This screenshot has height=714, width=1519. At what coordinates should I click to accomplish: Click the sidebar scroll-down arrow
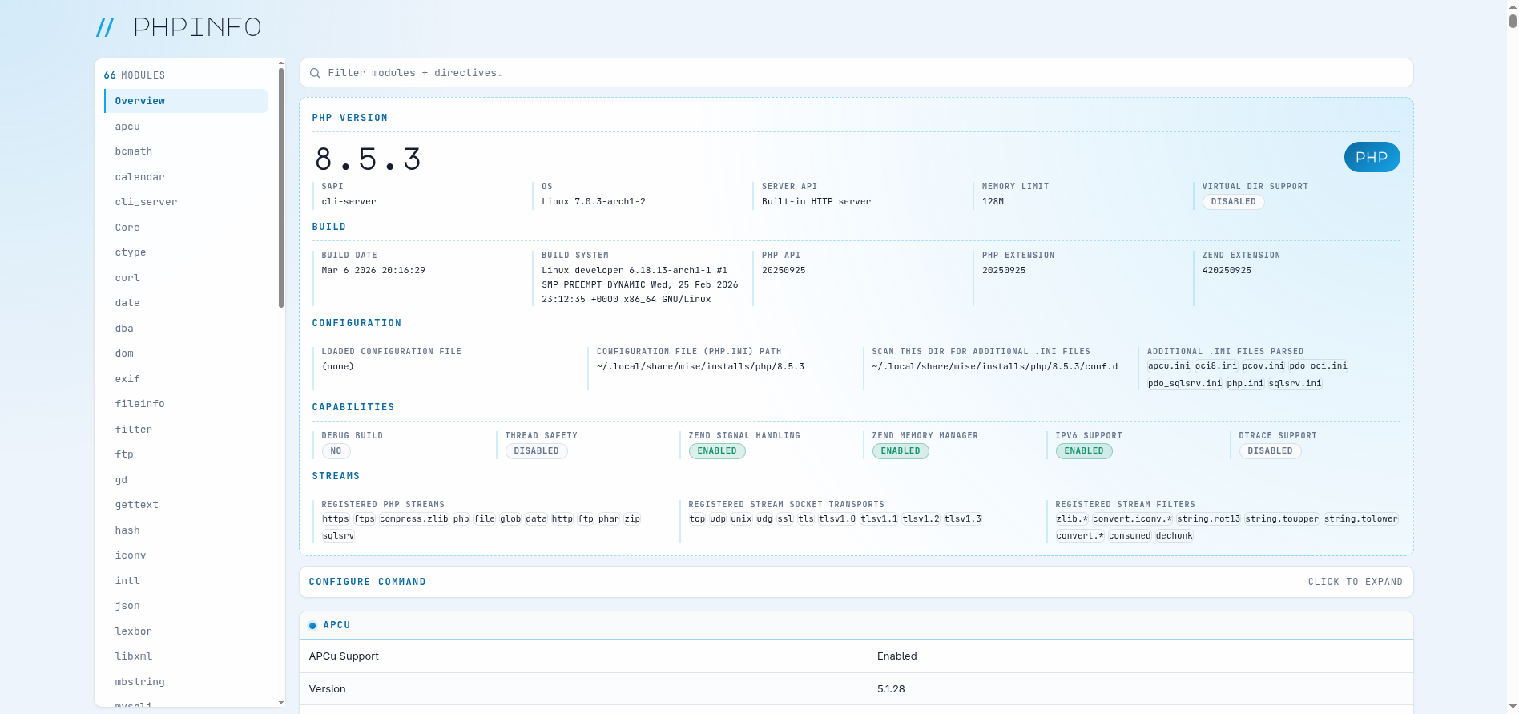pos(281,703)
